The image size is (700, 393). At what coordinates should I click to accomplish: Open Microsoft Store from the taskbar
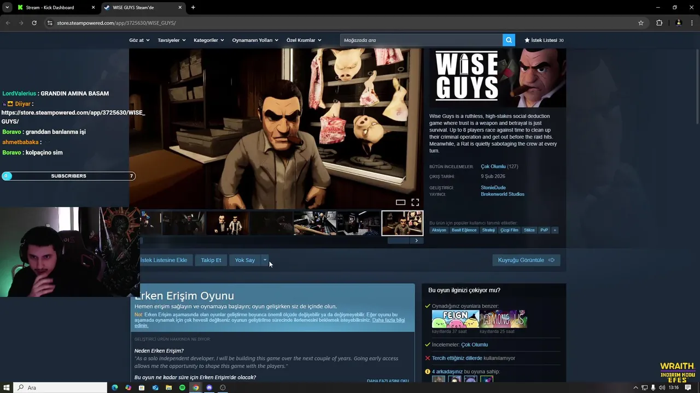pyautogui.click(x=142, y=388)
